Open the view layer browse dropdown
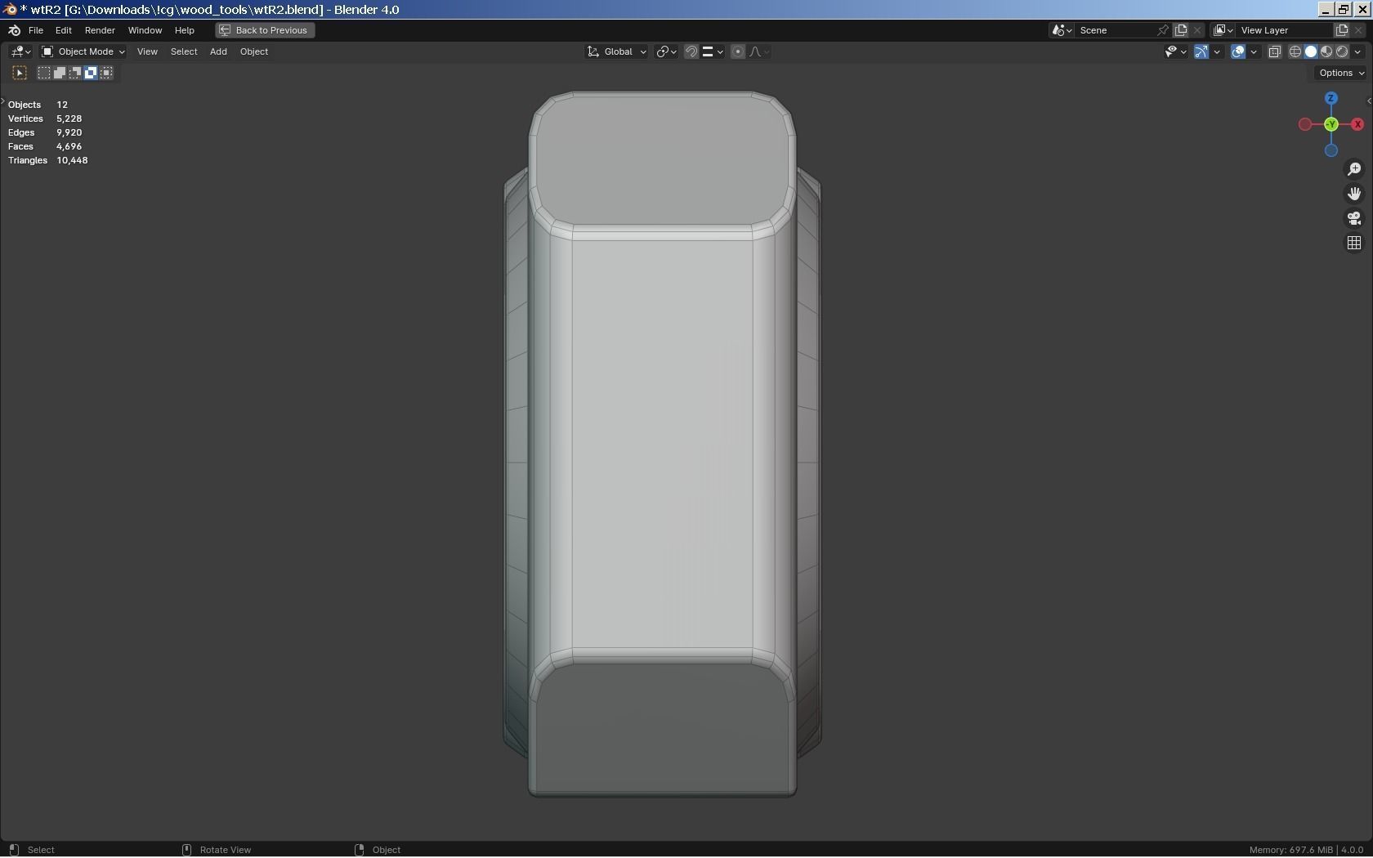Screen dimensions: 1373x858 pyautogui.click(x=1223, y=30)
